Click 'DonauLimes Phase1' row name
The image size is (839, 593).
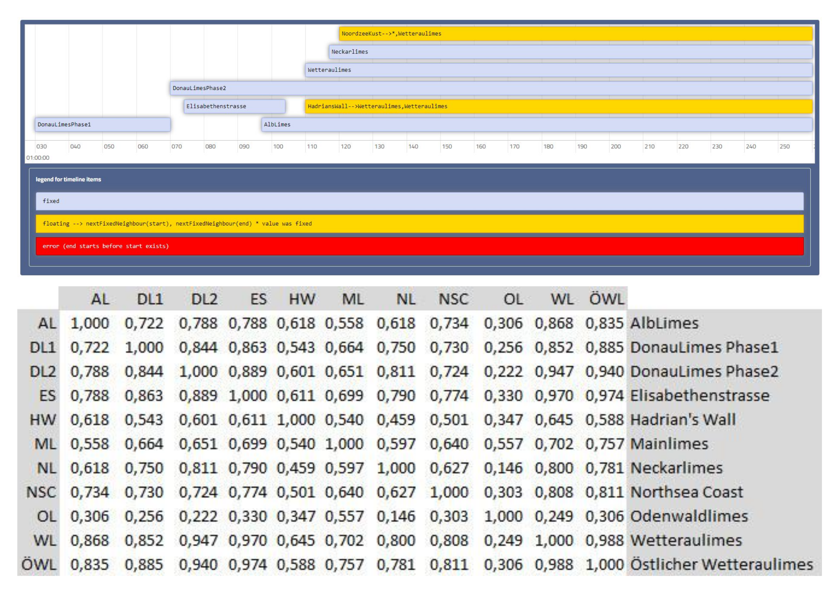point(704,347)
